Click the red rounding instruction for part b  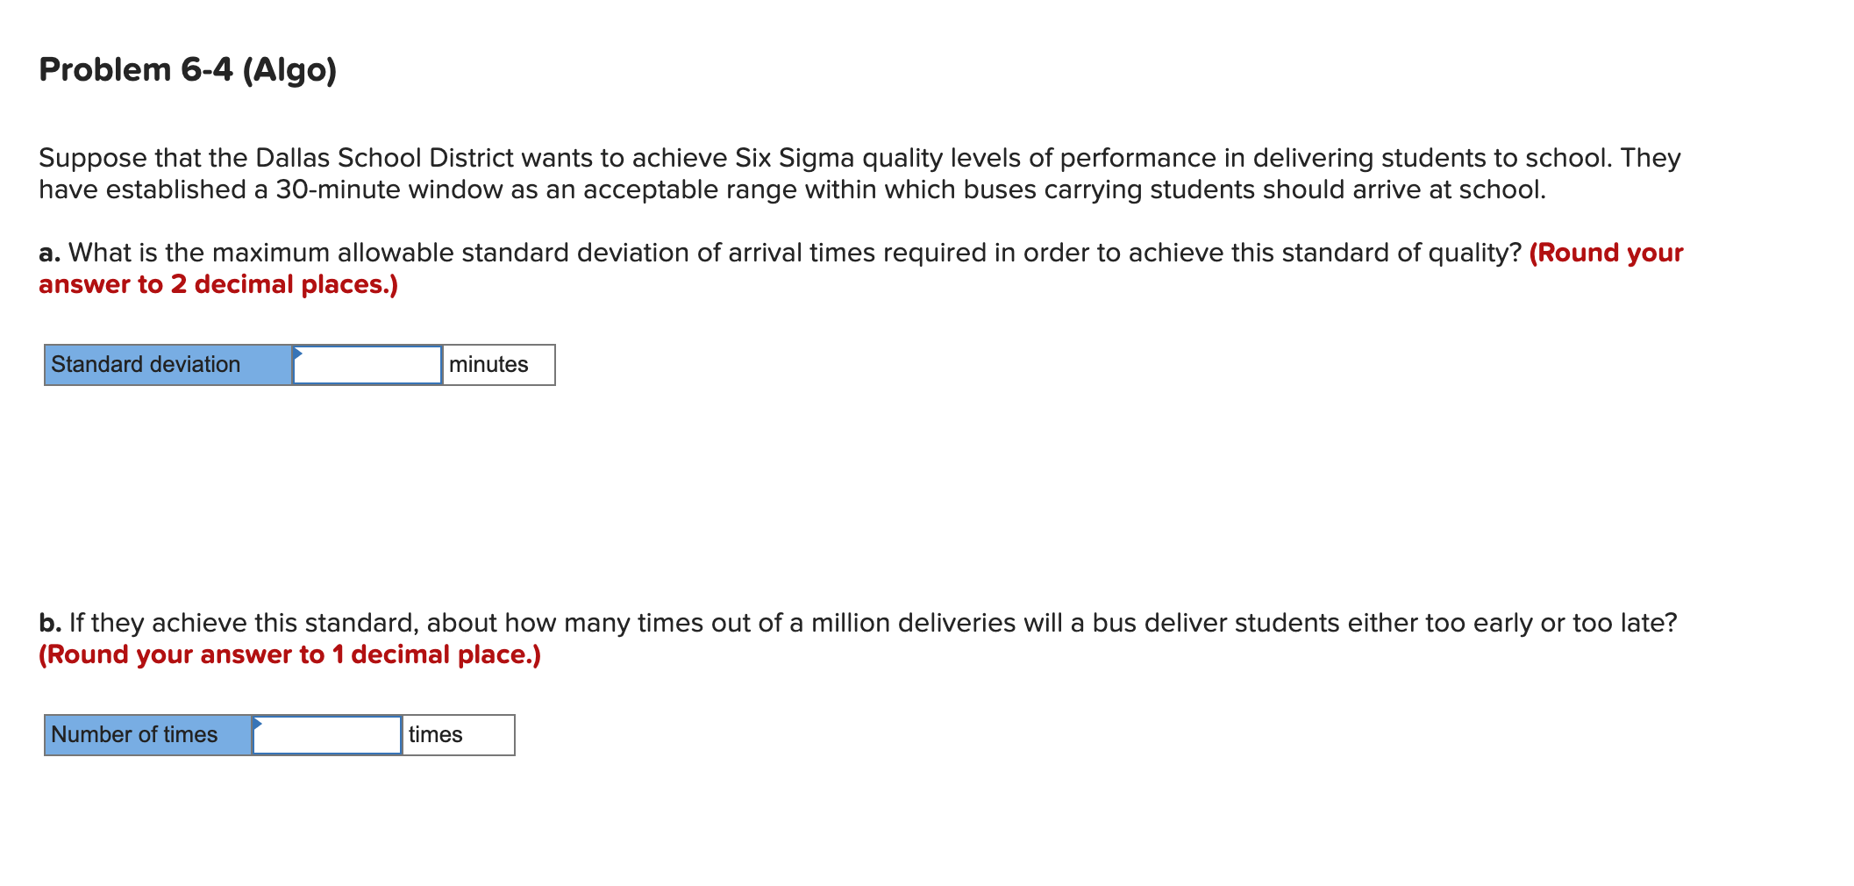coord(289,655)
